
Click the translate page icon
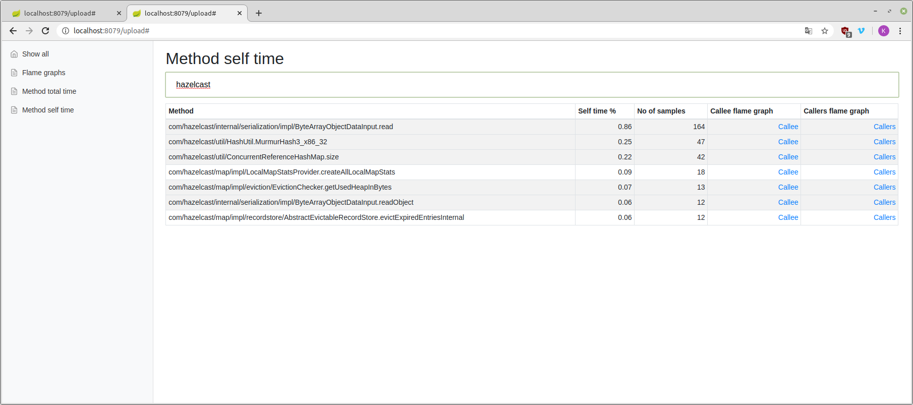pos(809,31)
